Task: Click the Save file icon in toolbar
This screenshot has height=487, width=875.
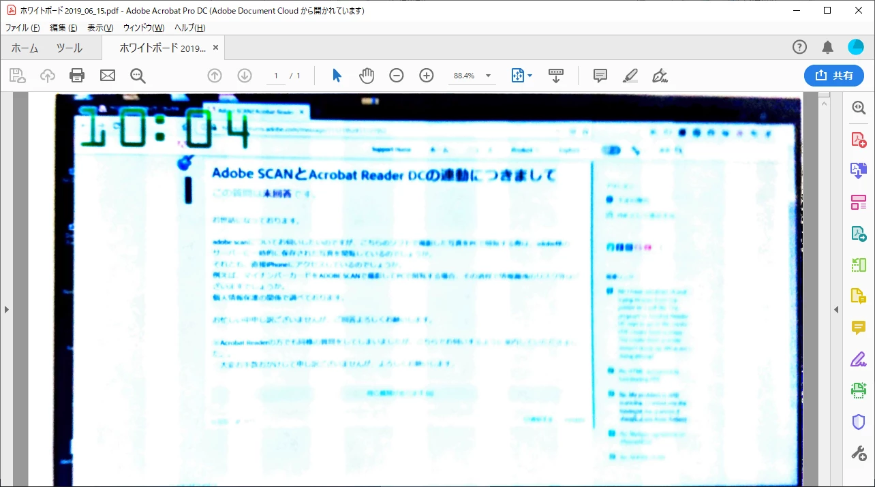Action: pos(18,76)
